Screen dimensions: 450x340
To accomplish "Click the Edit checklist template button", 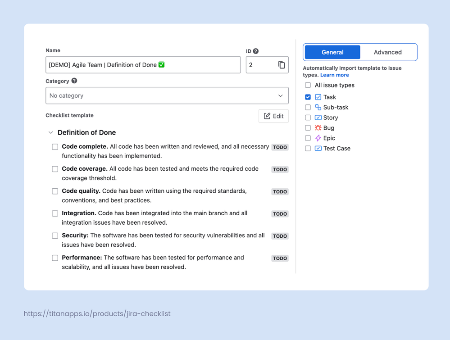I will pyautogui.click(x=273, y=116).
